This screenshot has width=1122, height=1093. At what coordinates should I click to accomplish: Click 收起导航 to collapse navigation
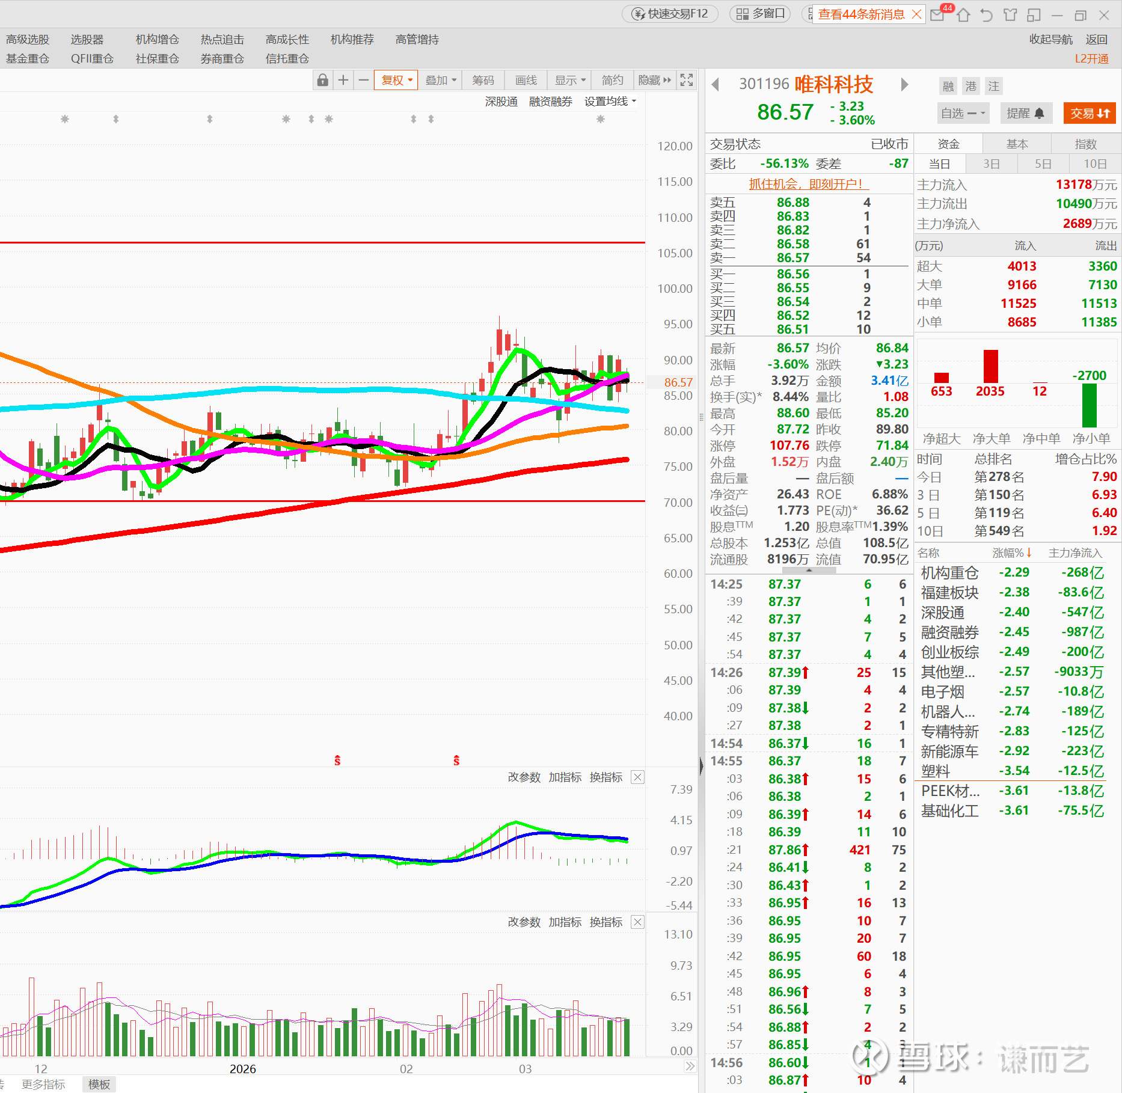[x=1050, y=39]
